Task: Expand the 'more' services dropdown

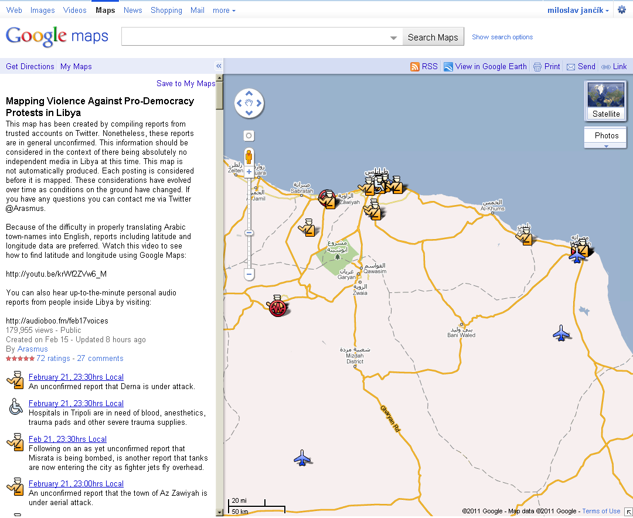Action: [x=224, y=11]
